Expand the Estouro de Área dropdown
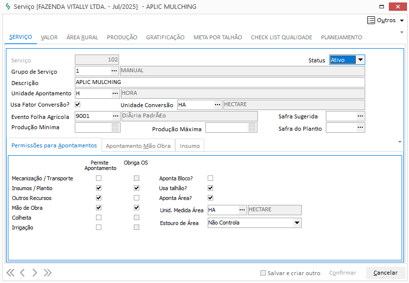 [296, 223]
